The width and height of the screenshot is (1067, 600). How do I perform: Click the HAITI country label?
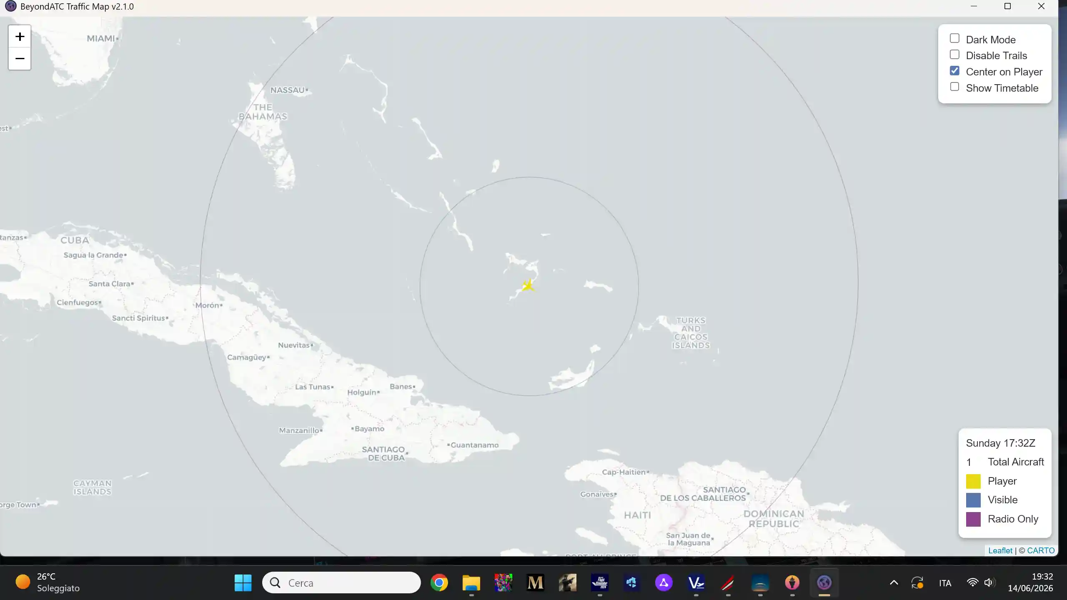pyautogui.click(x=637, y=515)
